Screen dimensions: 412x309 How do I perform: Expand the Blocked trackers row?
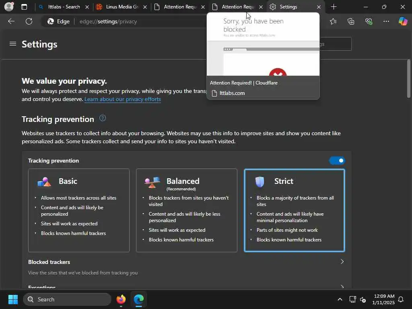click(186, 267)
